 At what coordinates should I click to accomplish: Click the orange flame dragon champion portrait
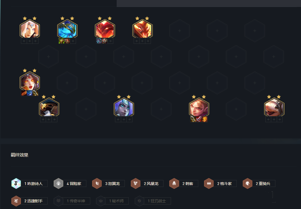[x=142, y=29]
